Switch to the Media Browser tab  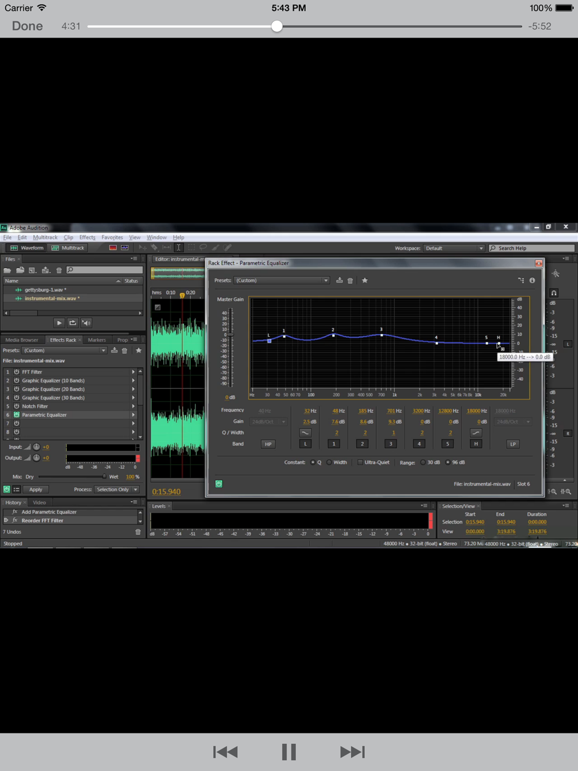[x=21, y=340]
